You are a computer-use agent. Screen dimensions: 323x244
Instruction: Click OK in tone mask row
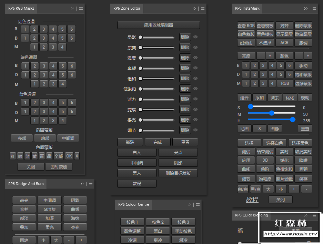tap(69, 156)
